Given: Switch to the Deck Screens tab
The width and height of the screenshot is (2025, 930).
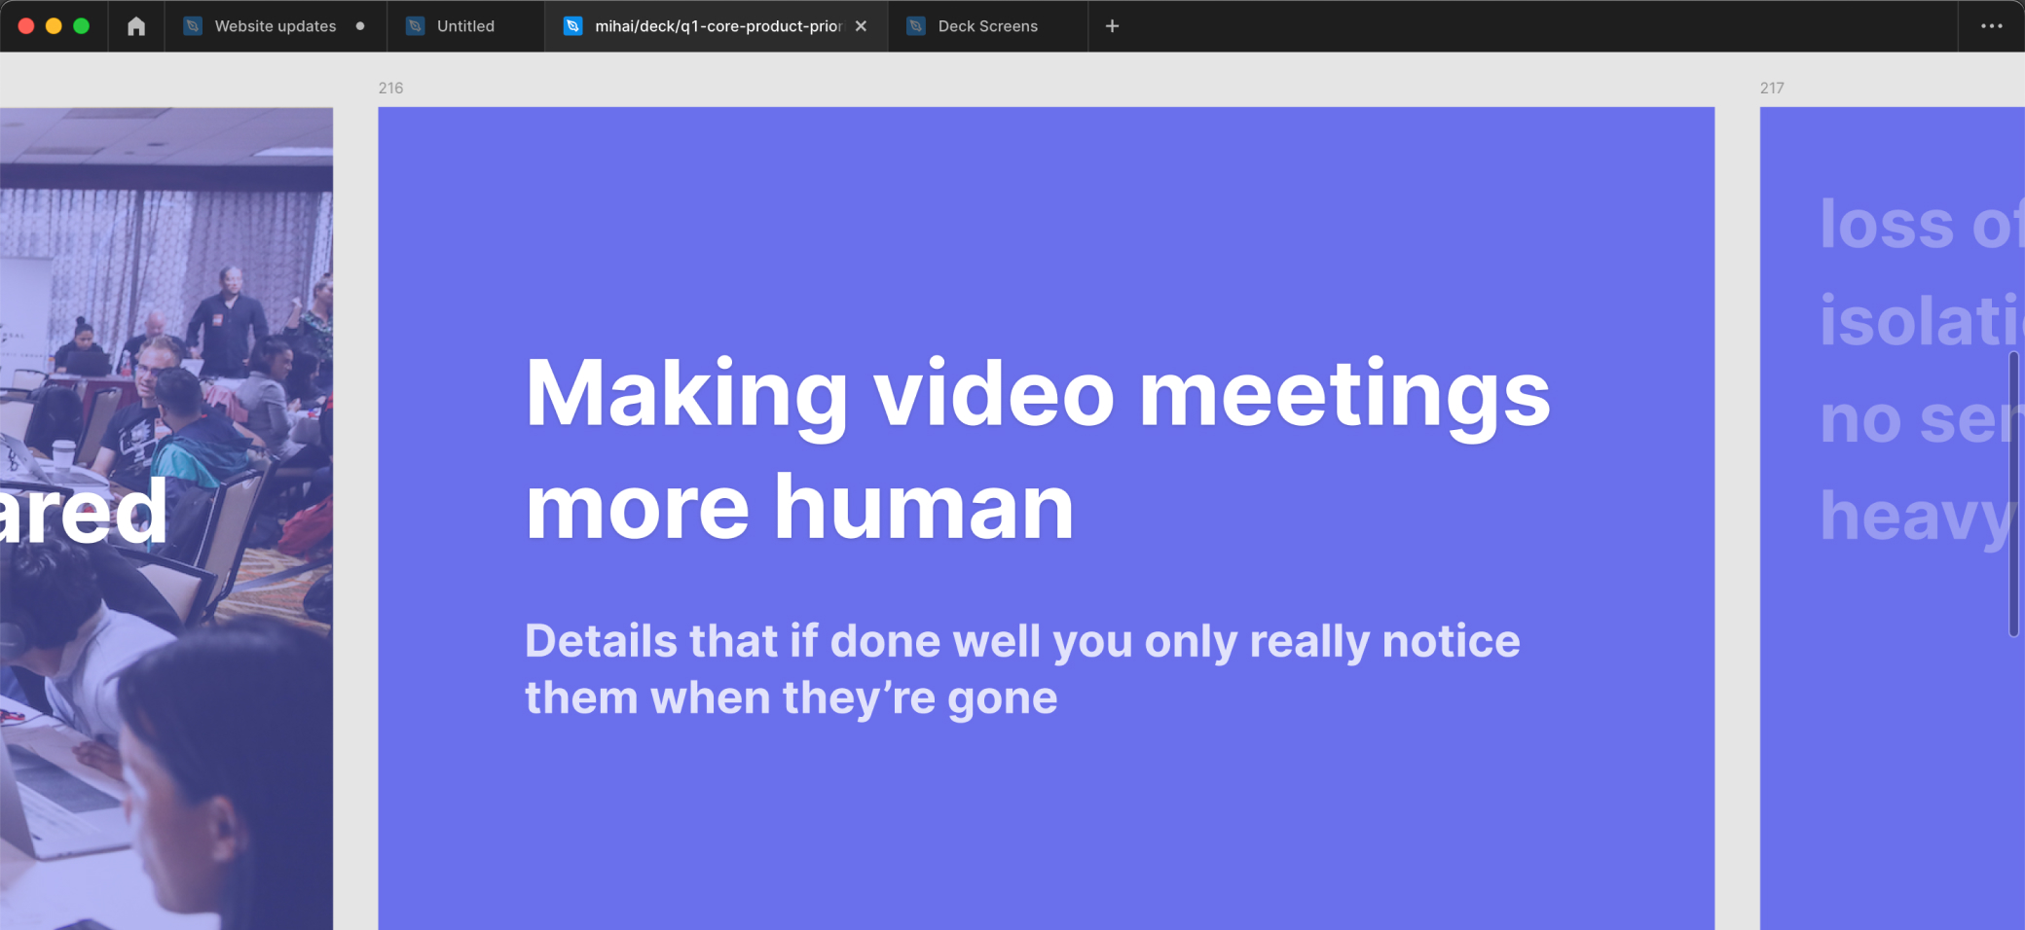Looking at the screenshot, I should tap(987, 26).
